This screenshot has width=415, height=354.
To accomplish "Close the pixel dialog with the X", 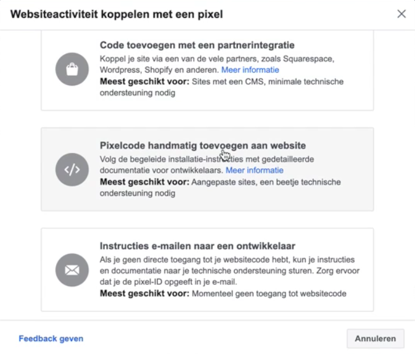I will pos(401,14).
